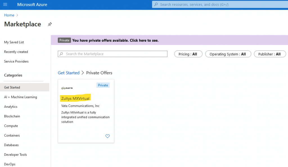Click the Marketplace page title
The image size is (288, 167).
tap(22, 24)
